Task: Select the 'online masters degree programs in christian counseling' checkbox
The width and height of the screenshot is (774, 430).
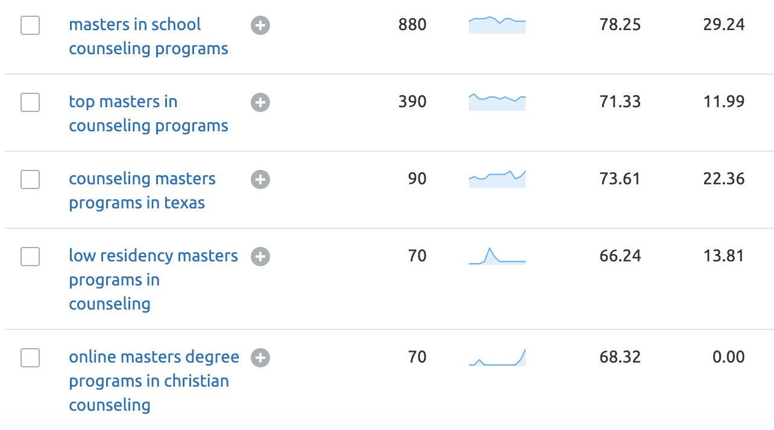Action: pyautogui.click(x=30, y=358)
